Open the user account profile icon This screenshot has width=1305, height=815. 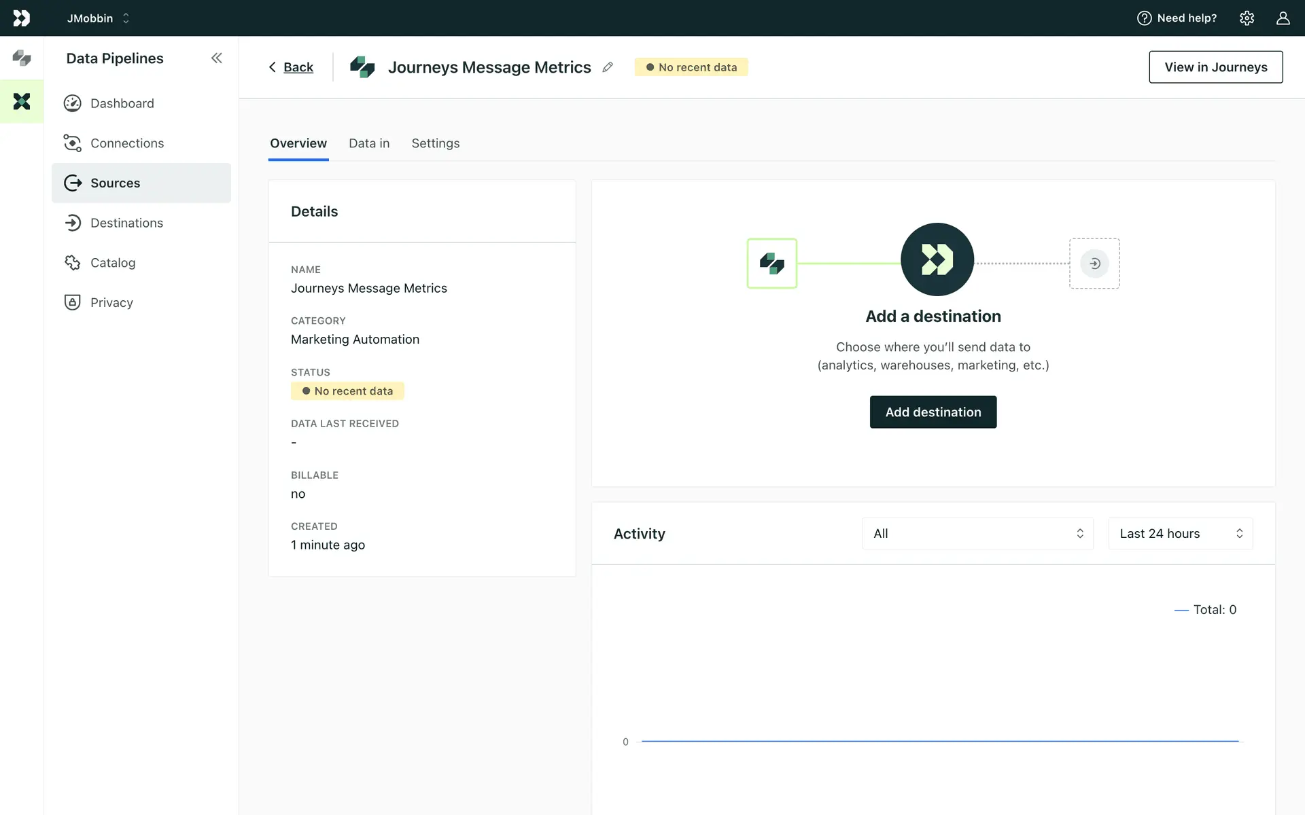point(1283,18)
